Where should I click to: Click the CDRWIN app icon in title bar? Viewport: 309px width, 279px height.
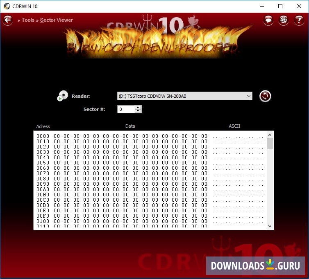coord(7,6)
